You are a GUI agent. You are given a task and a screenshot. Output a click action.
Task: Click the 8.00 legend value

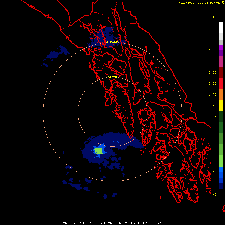point(213,28)
